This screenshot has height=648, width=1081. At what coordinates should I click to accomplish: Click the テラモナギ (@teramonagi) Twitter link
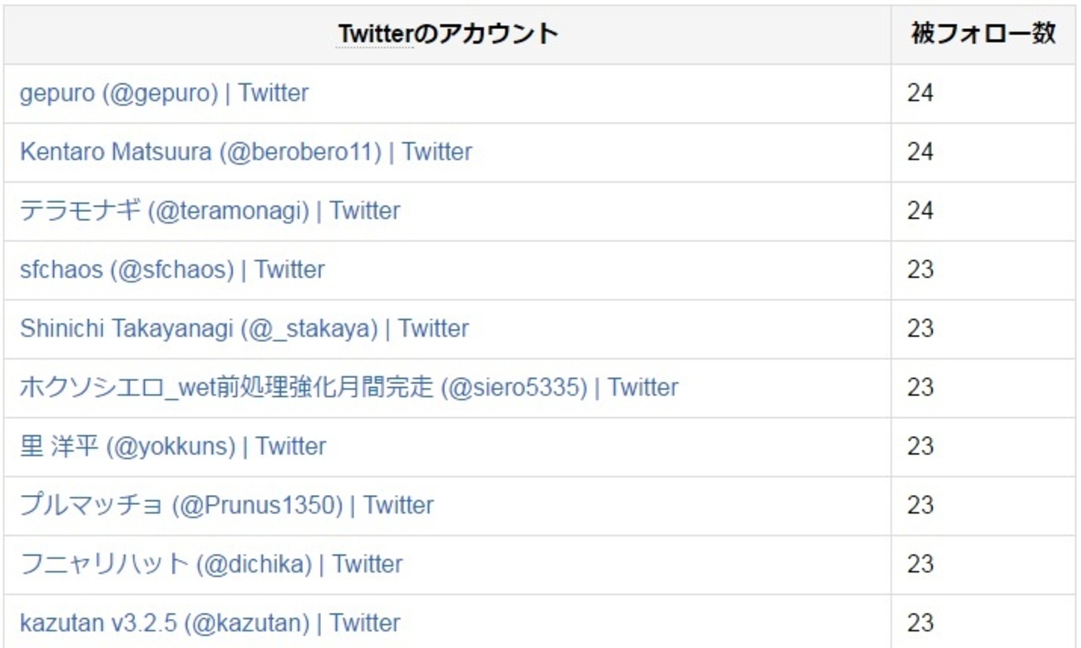[210, 211]
